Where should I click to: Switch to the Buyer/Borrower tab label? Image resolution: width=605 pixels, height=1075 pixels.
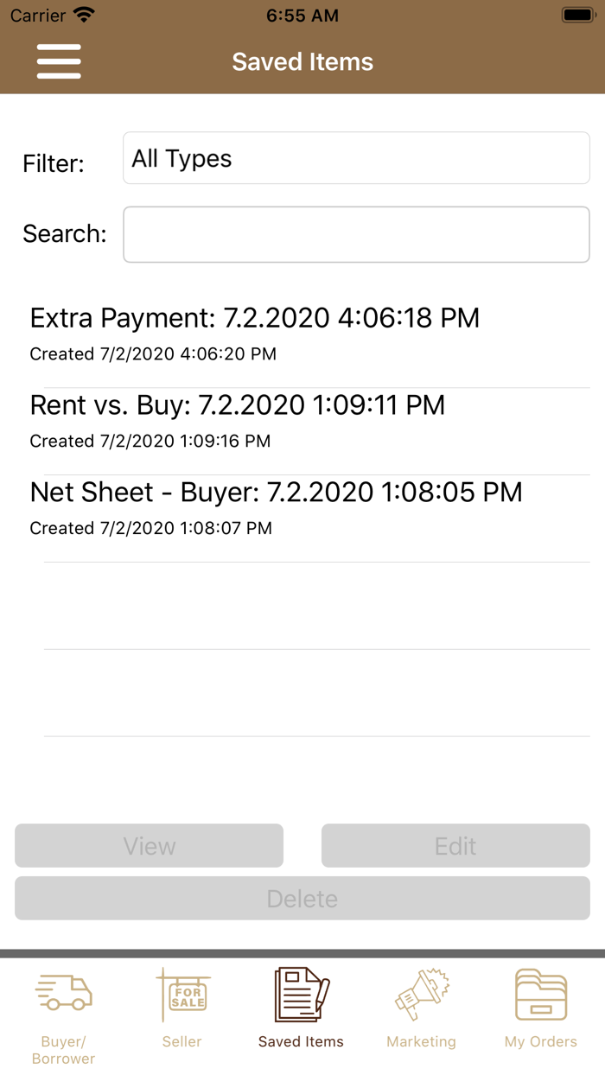(64, 1049)
